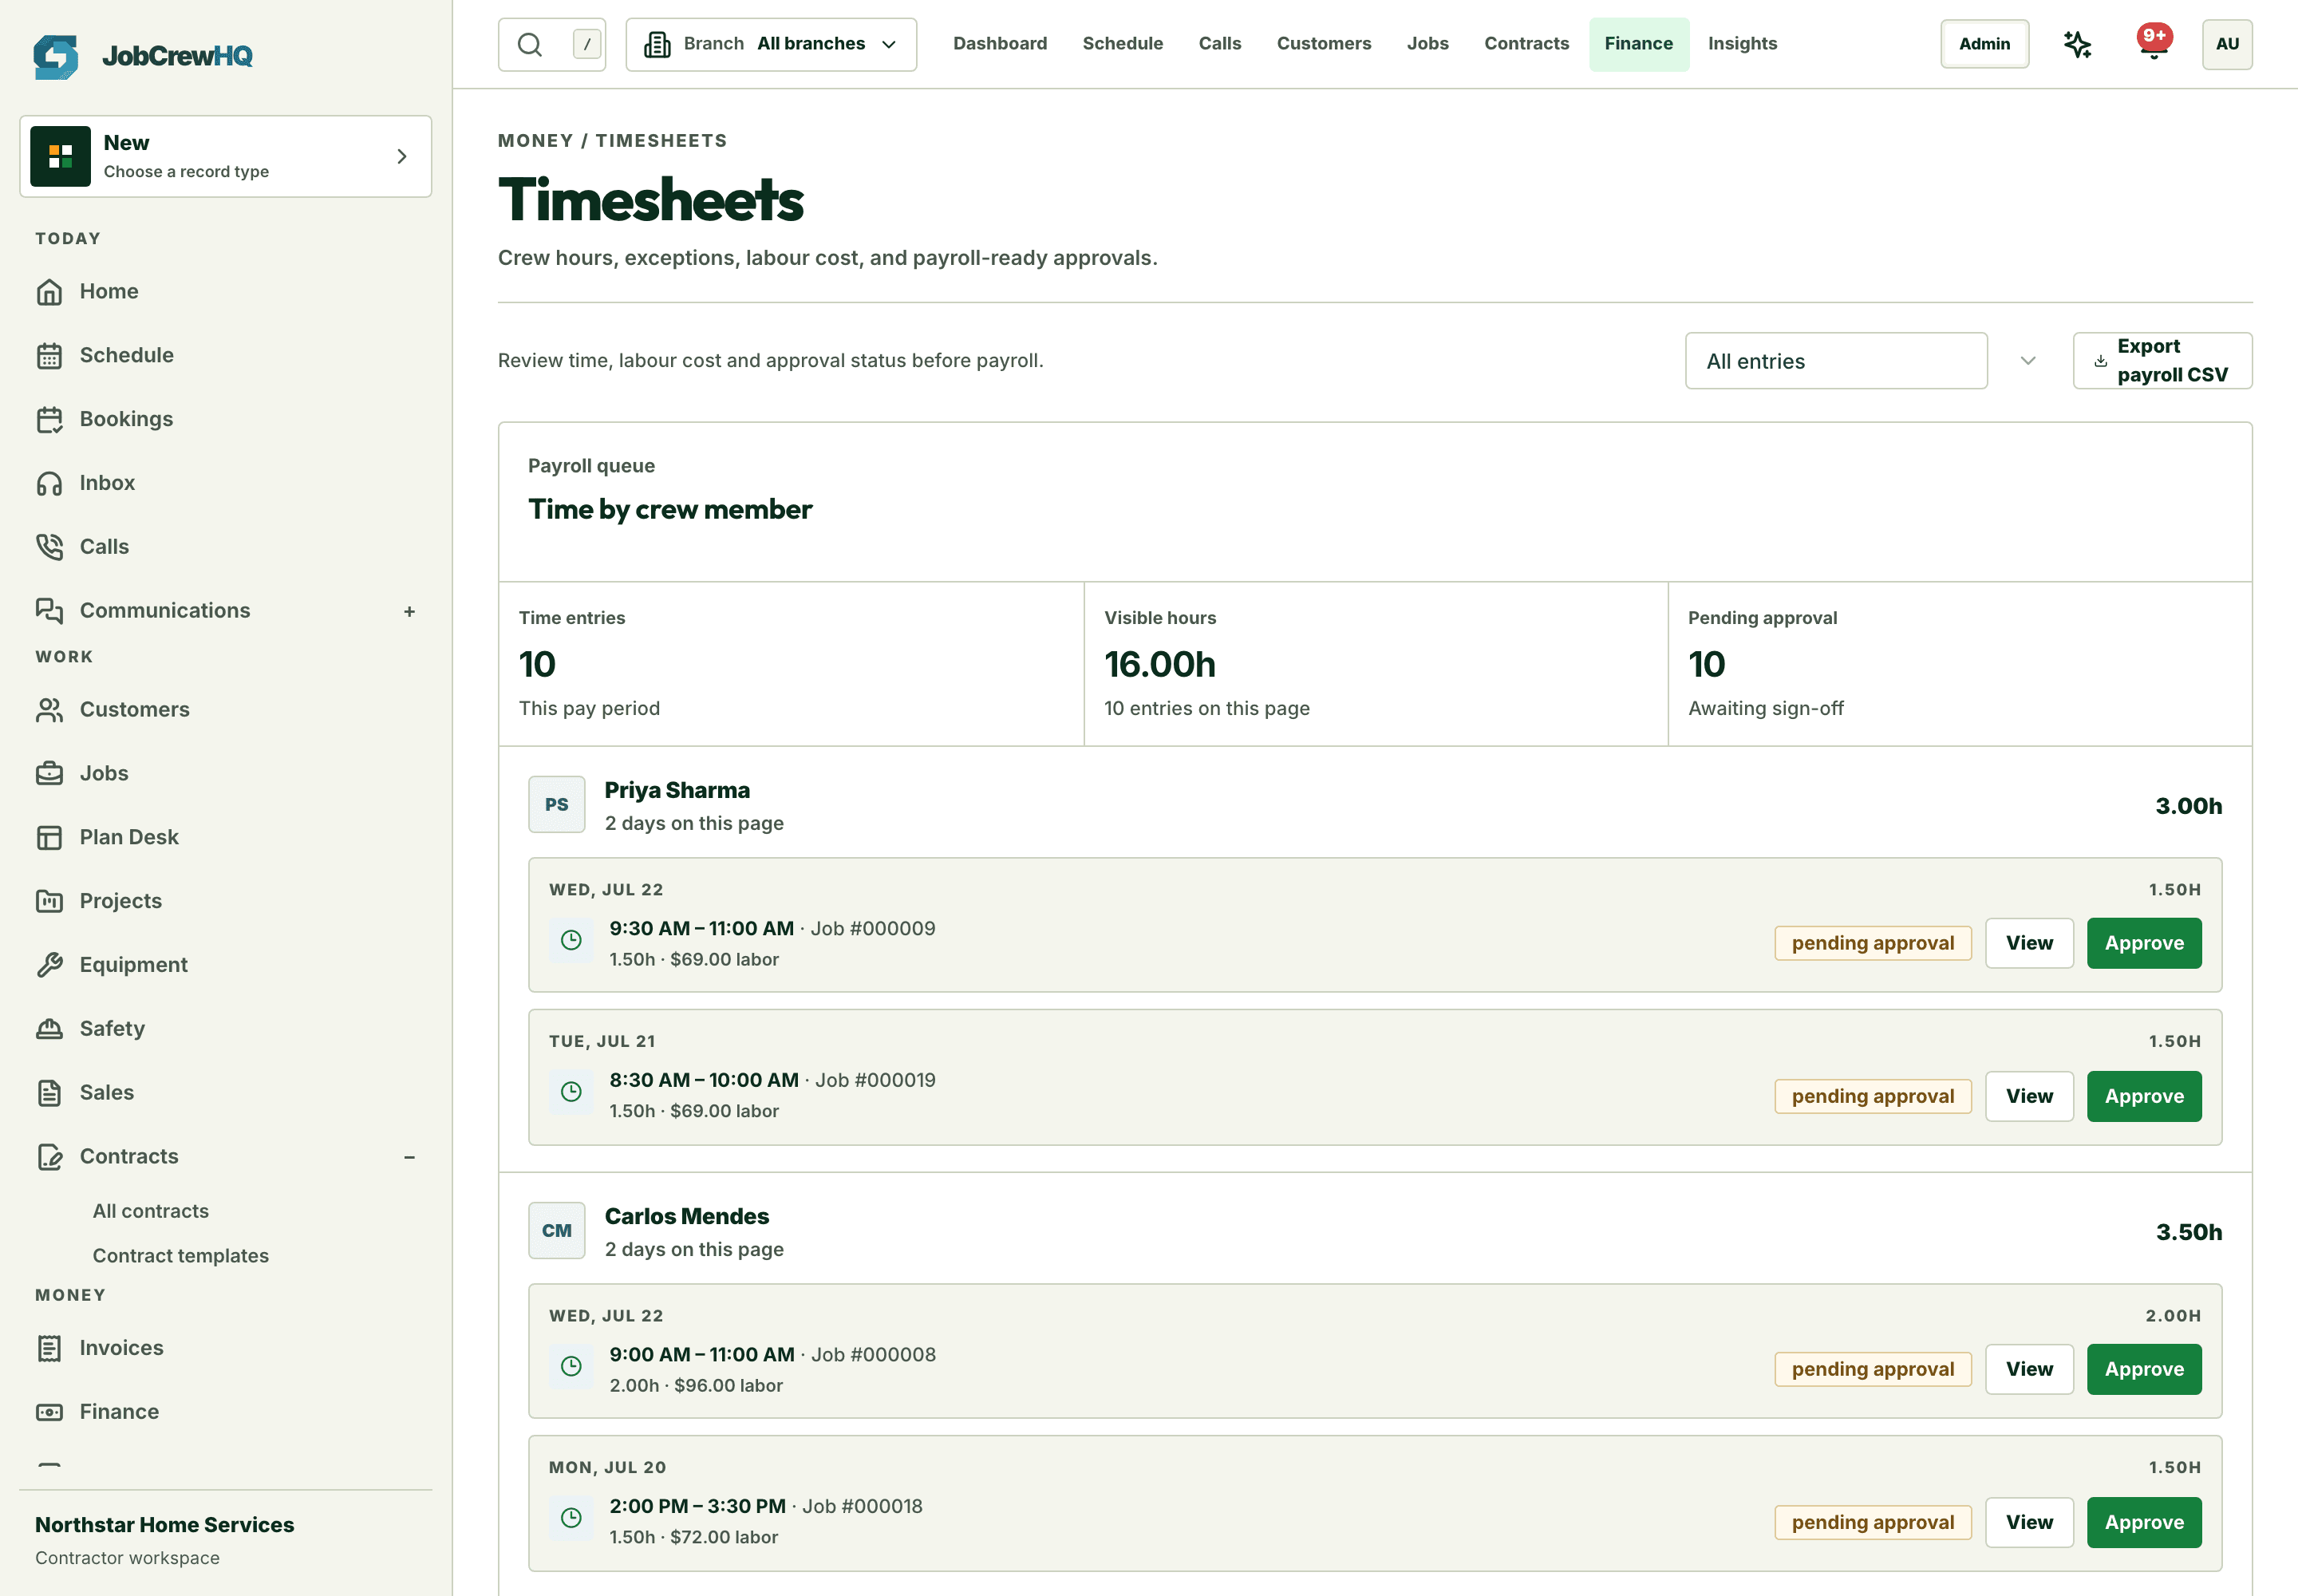Click the Calls phone icon in sidebar
The width and height of the screenshot is (2298, 1596).
pos(49,547)
